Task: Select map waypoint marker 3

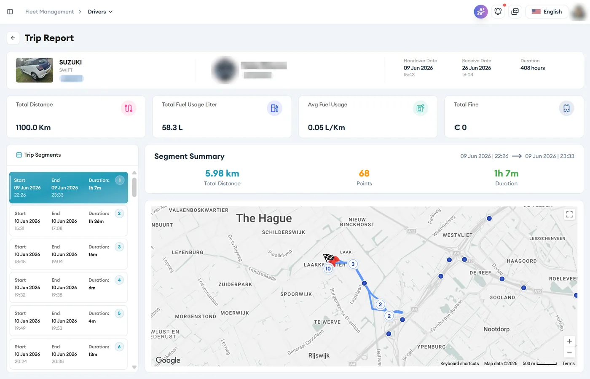Action: [x=353, y=264]
